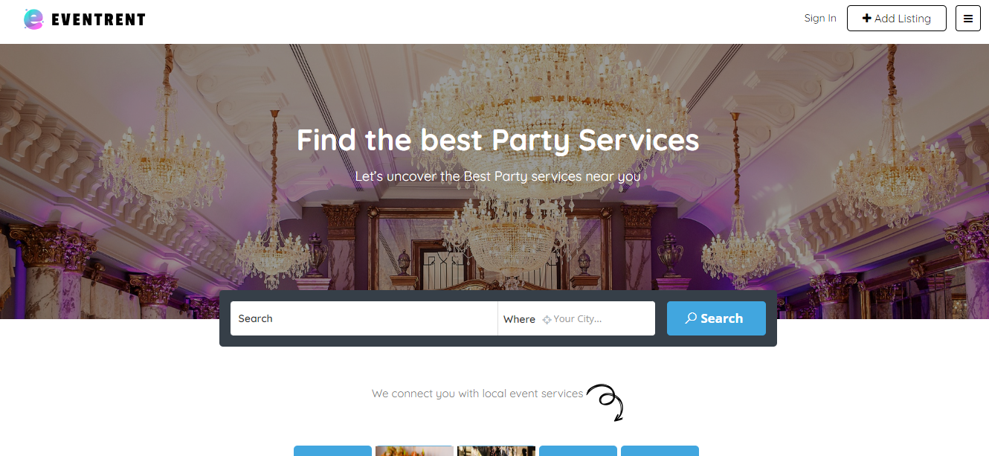The height and width of the screenshot is (456, 989).
Task: Open the last blue category tile on the right
Action: [660, 451]
